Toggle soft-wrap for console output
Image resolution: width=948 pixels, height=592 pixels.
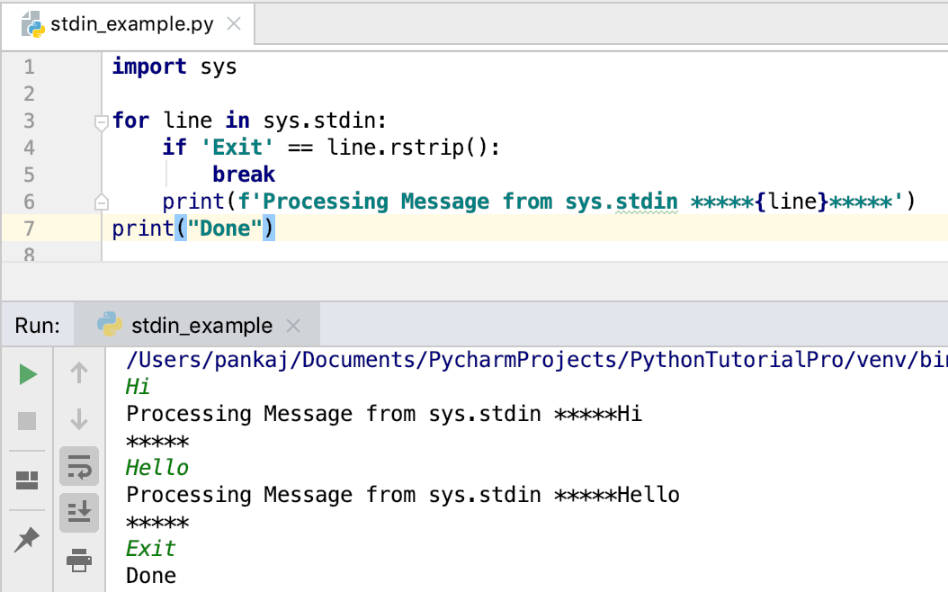pyautogui.click(x=79, y=467)
